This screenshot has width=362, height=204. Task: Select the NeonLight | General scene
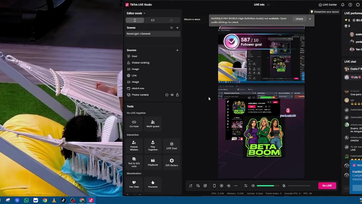(153, 34)
